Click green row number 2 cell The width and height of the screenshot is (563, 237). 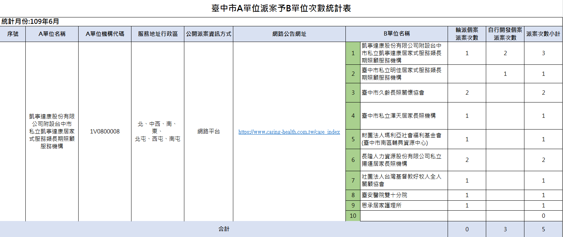coord(353,74)
